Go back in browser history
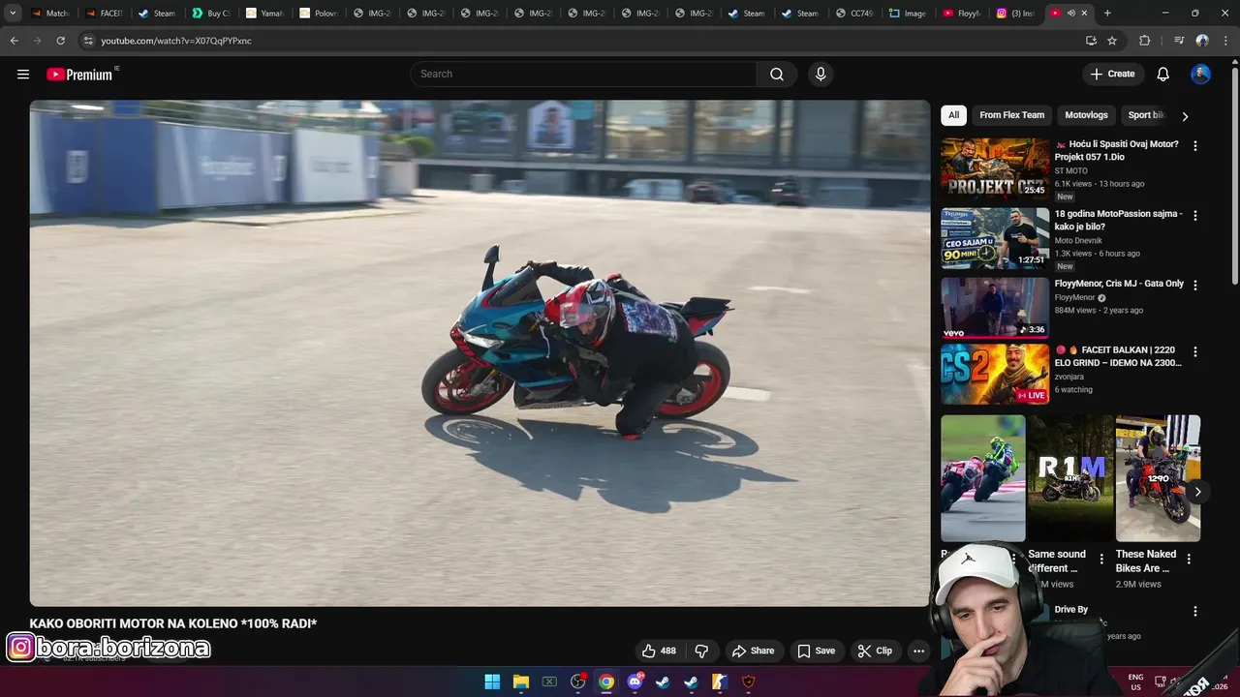 tap(14, 41)
